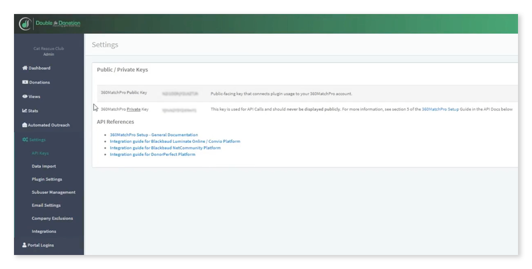Click the Public / Private Keys heading
532x269 pixels.
tap(123, 69)
